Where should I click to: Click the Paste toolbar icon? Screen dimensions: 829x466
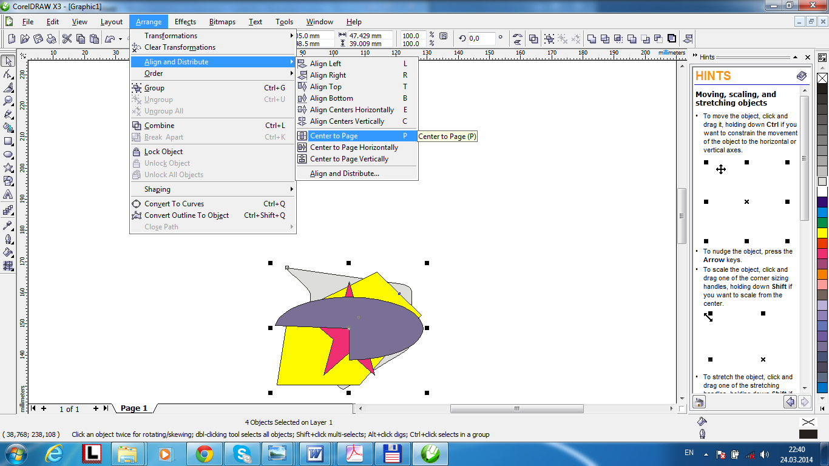(94, 39)
